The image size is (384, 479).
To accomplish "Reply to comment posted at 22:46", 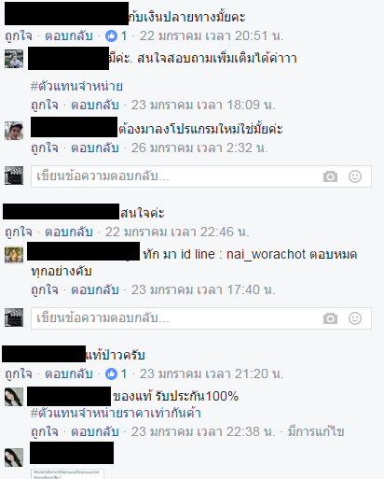I will coord(69,232).
